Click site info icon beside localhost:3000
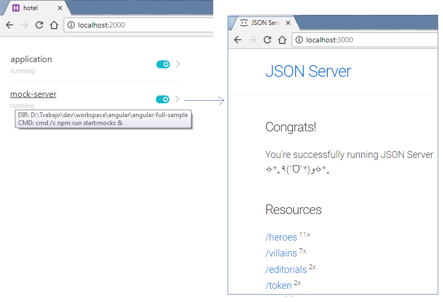Viewport: 443px width, 302px height. (x=299, y=40)
